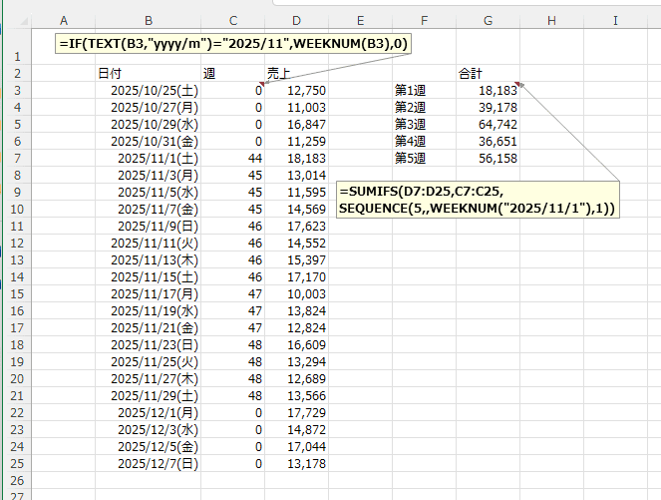Select row 25 header
661x500 pixels.
[16, 463]
